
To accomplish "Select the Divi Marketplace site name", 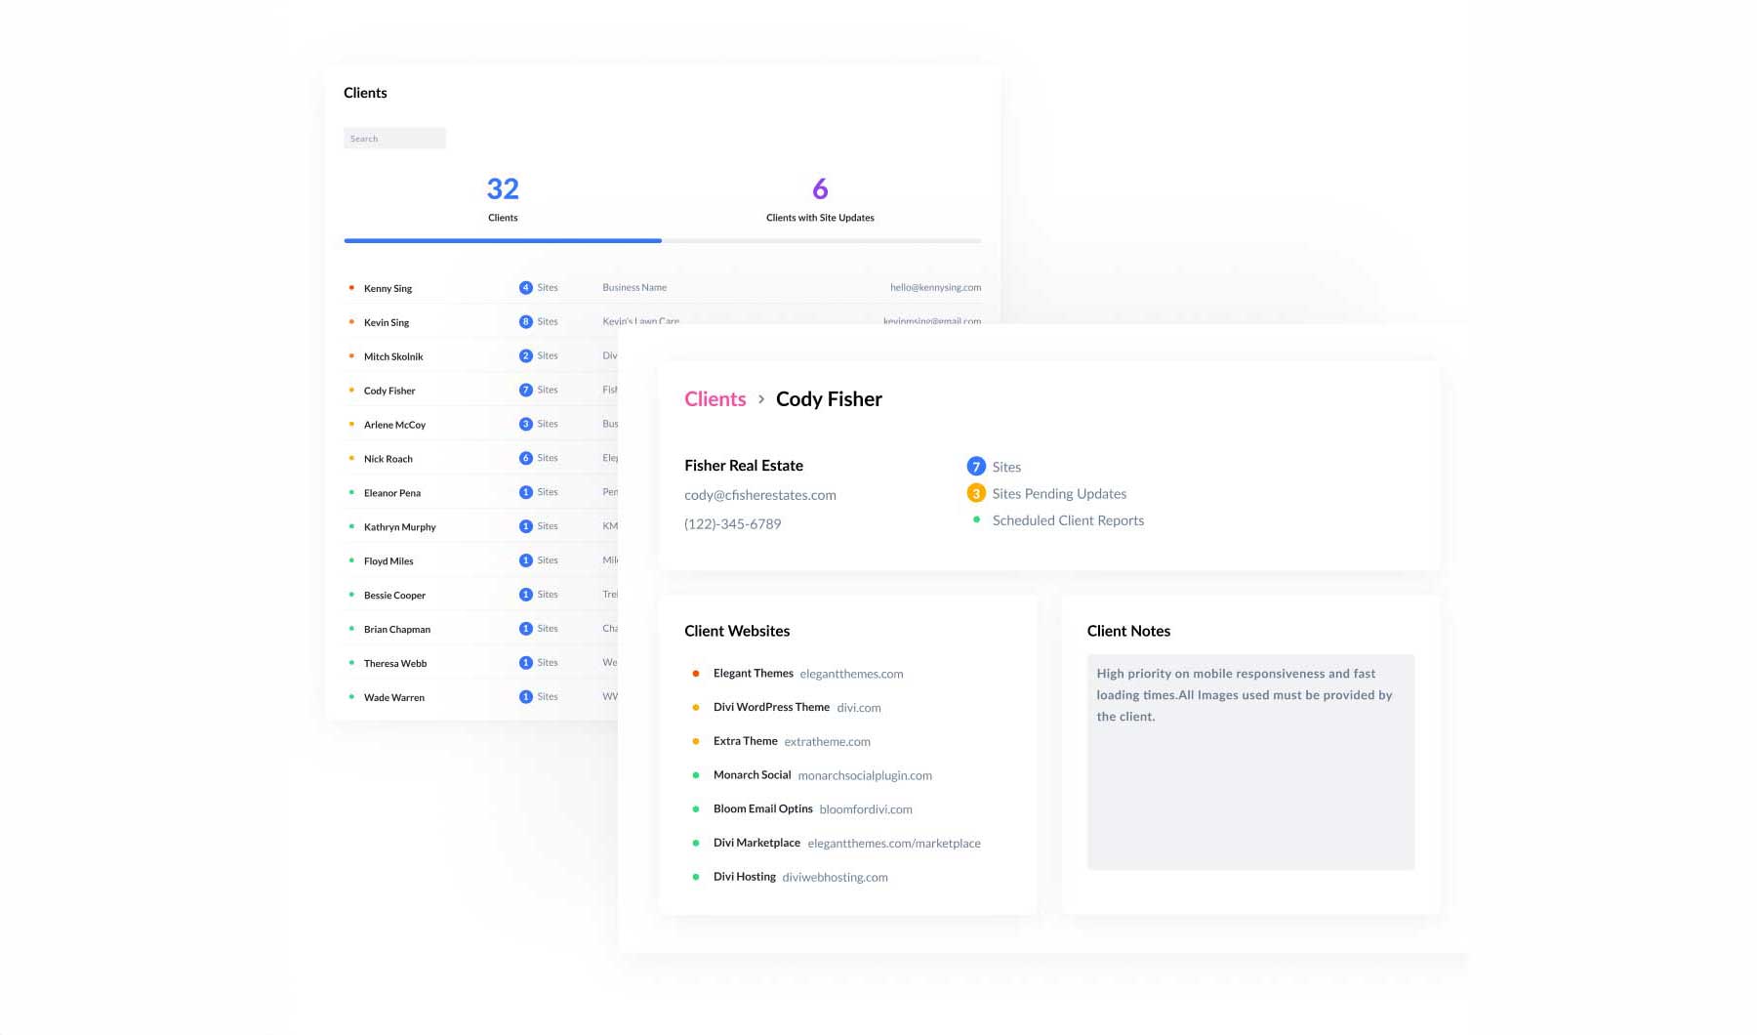I will click(756, 843).
